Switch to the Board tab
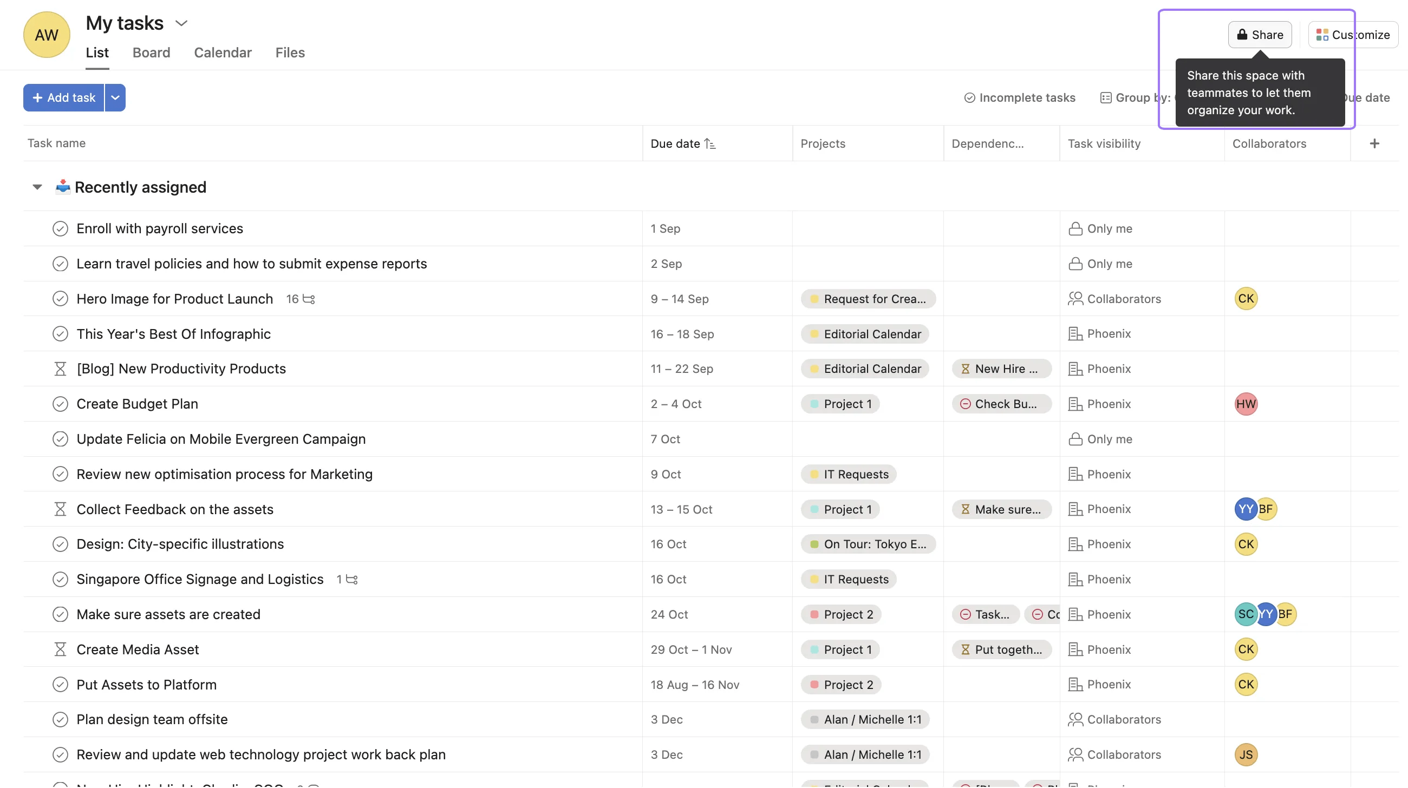 [152, 52]
